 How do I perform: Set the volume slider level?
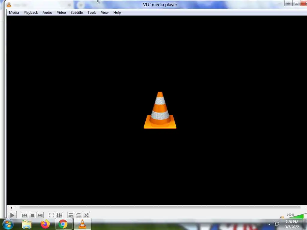tap(296, 216)
